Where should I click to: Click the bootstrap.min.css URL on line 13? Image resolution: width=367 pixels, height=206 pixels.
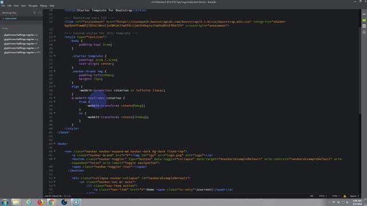184,22
